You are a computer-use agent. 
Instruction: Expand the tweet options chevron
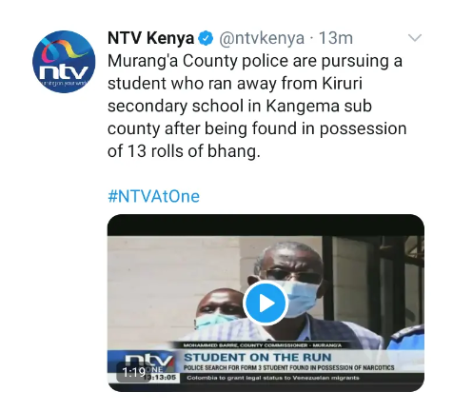coord(415,38)
